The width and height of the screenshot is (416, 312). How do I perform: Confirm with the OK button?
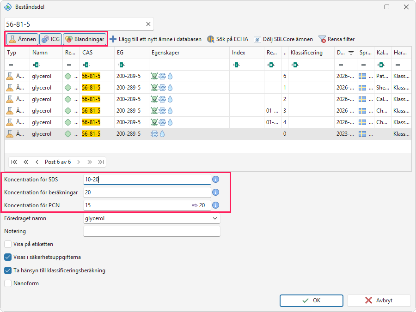pos(312,300)
